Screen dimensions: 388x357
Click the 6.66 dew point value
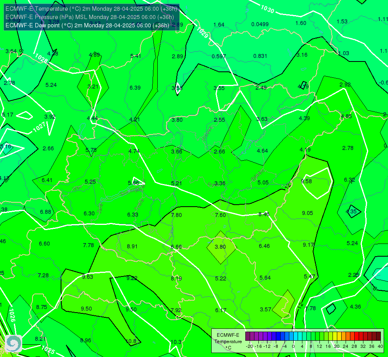pos(176,247)
